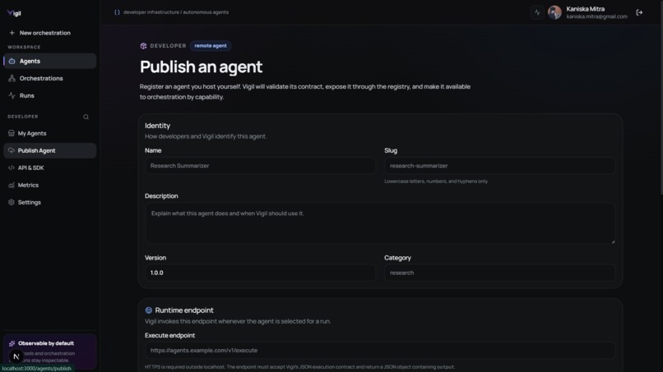Open API & SDK page

click(50, 168)
